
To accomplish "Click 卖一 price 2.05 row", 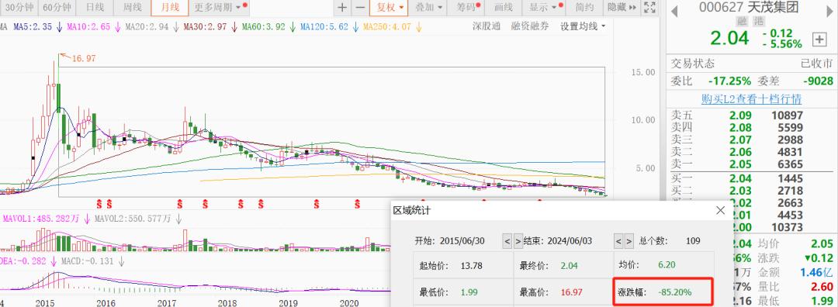I will click(x=751, y=164).
